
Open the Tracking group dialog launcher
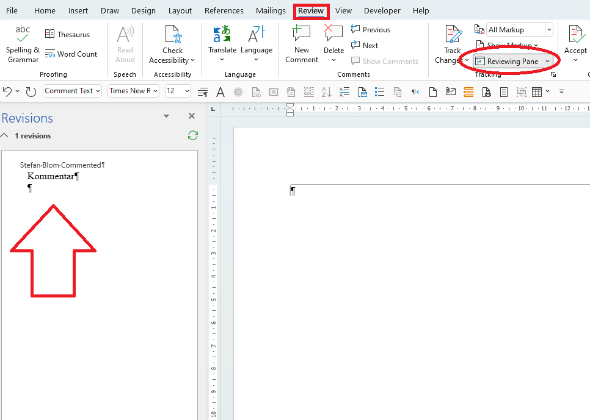(x=553, y=74)
